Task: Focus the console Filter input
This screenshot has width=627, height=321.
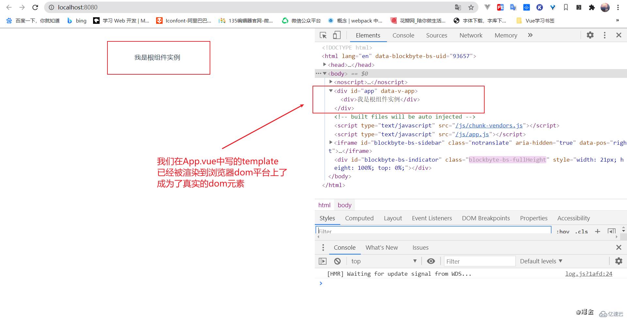Action: coord(479,261)
